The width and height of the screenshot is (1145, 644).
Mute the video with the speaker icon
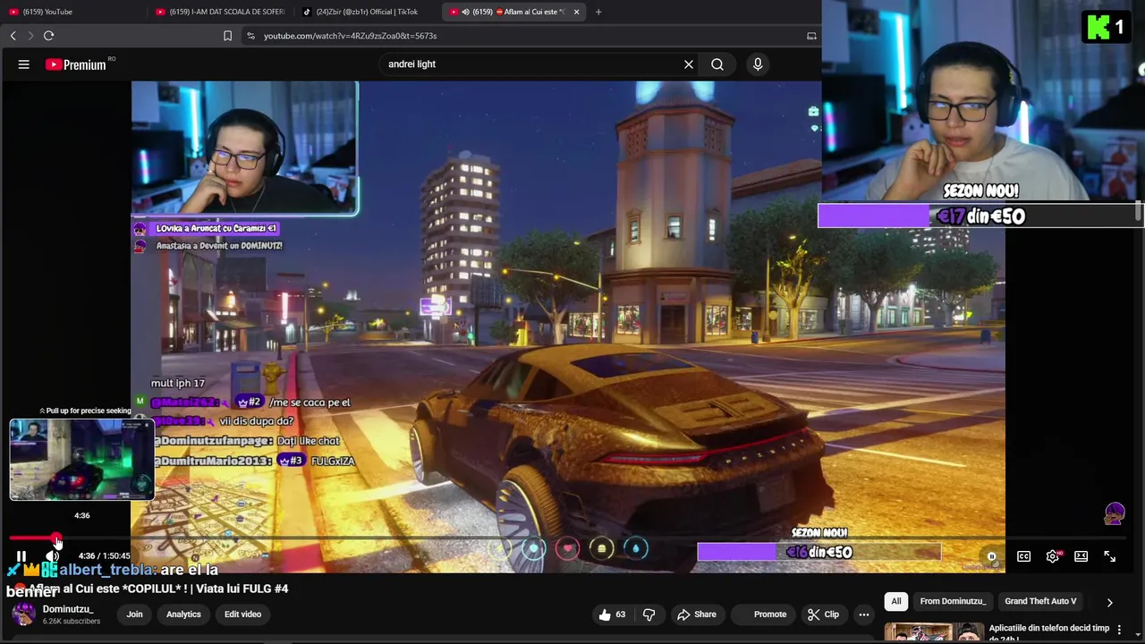[x=52, y=556]
